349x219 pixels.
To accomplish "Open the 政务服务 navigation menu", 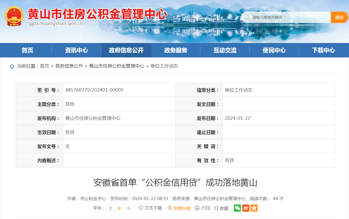I will (176, 50).
